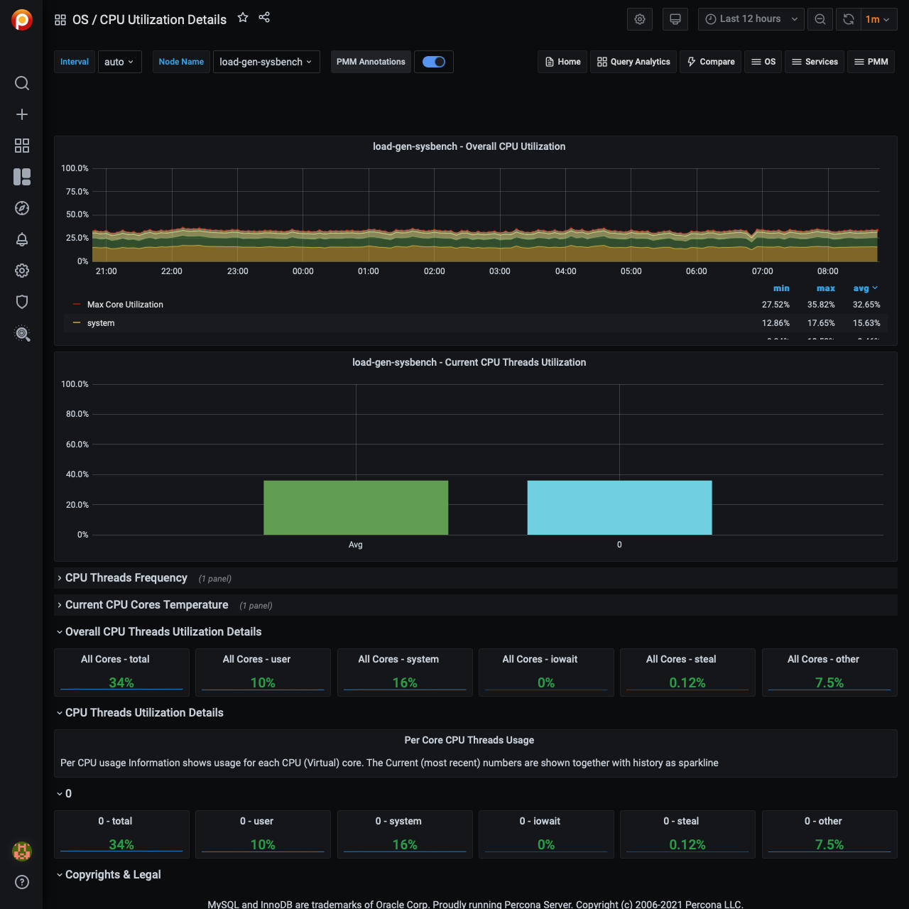Open dashboard settings gear icon
The height and width of the screenshot is (909, 909).
640,19
